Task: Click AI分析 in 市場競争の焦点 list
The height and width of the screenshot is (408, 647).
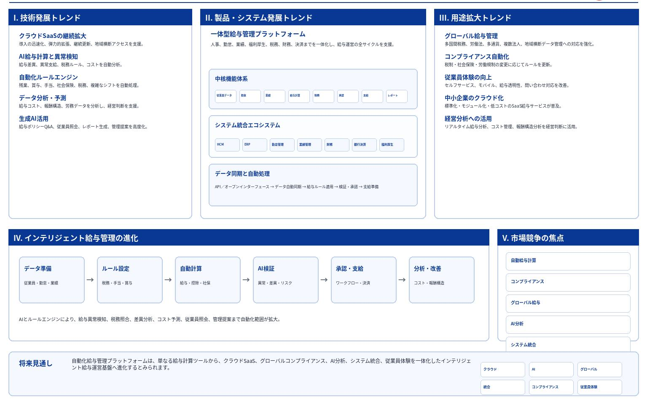Action: pyautogui.click(x=568, y=324)
